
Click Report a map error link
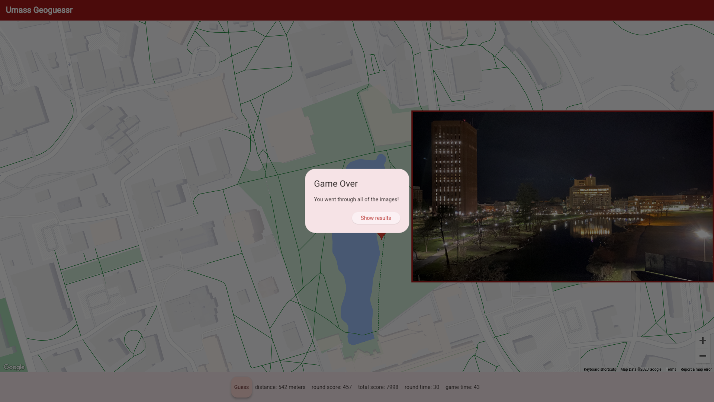[696, 369]
